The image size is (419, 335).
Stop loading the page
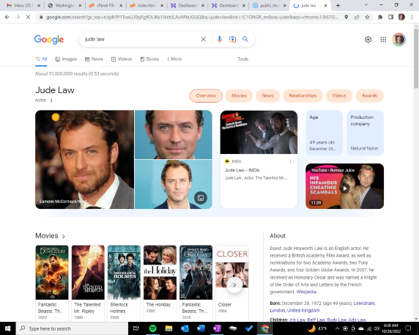click(28, 17)
